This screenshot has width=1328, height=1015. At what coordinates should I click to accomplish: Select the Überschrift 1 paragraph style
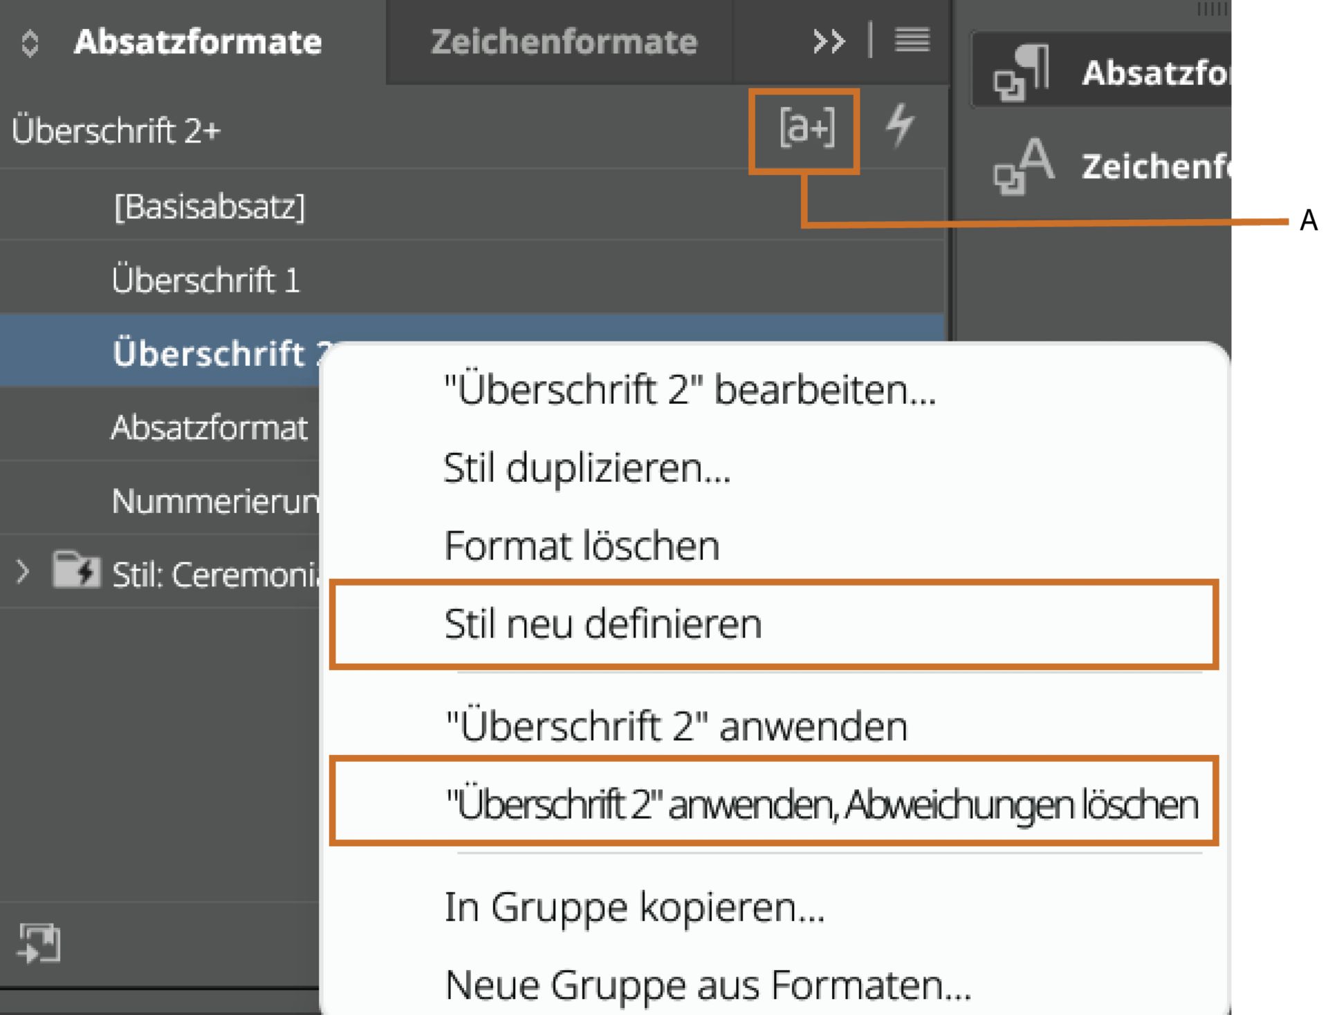pyautogui.click(x=205, y=279)
